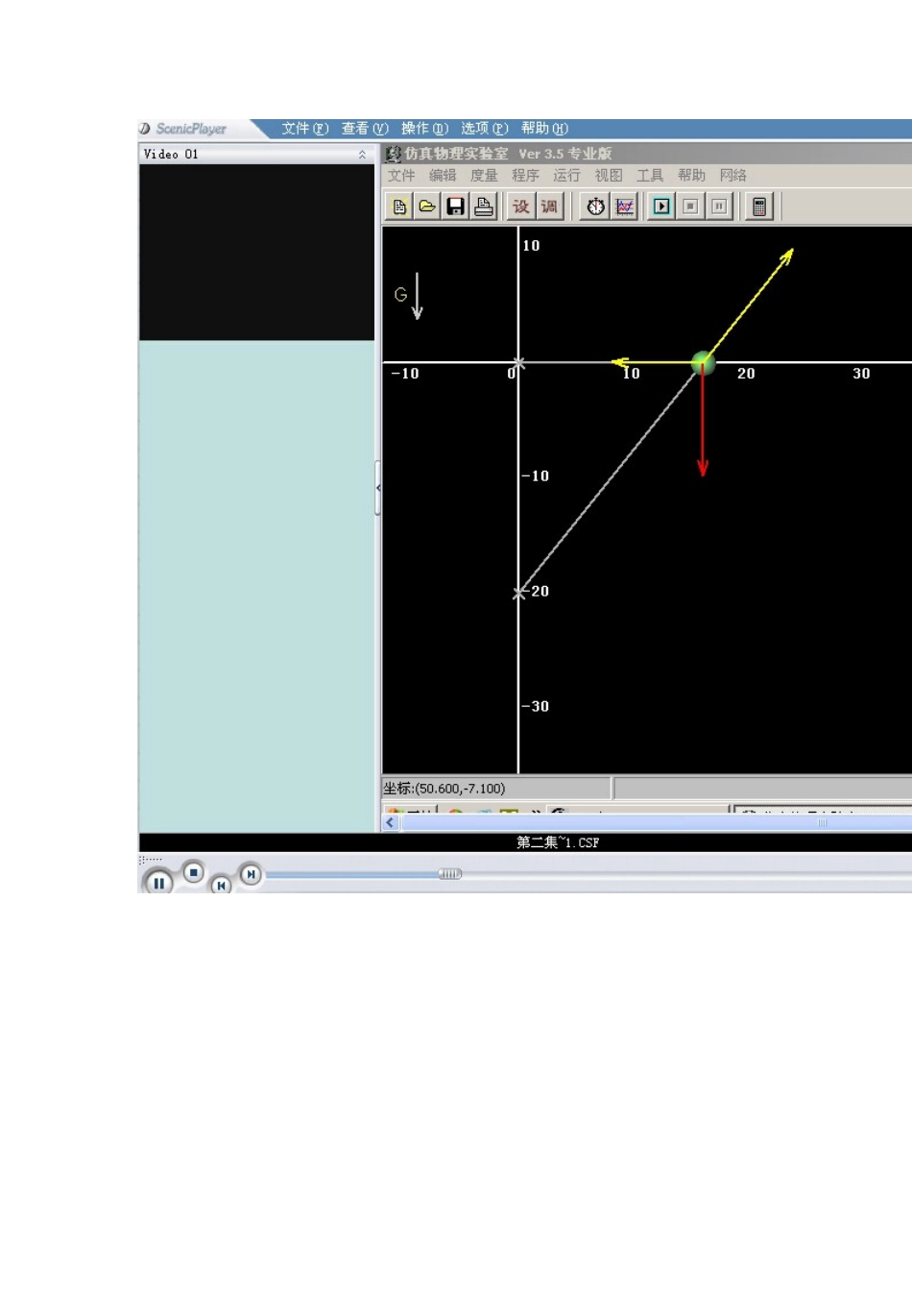
Task: Collapse the Video 01 panel chevron
Action: (362, 155)
